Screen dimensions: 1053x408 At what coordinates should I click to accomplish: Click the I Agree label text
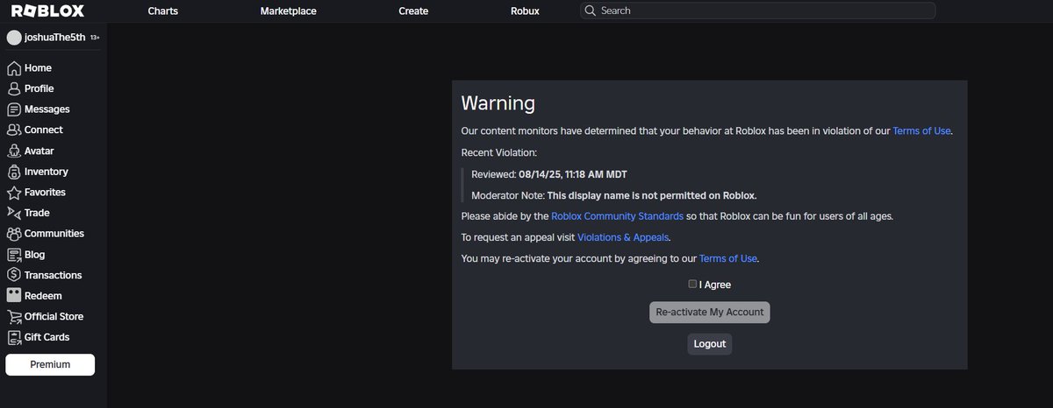(x=714, y=285)
